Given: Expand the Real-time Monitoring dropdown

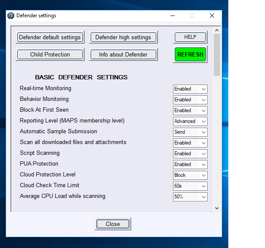Looking at the screenshot, I should [190, 89].
